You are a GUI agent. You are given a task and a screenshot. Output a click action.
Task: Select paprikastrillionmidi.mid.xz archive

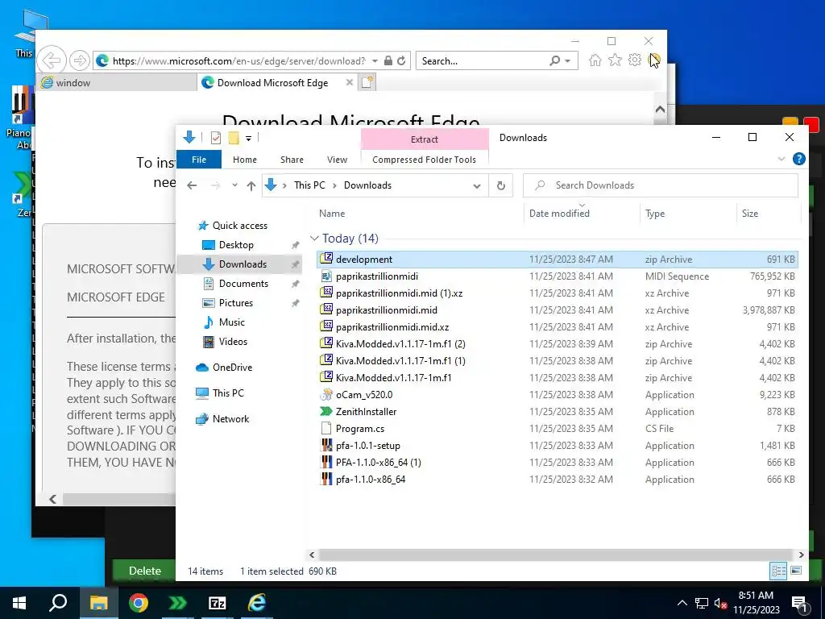(x=558, y=327)
